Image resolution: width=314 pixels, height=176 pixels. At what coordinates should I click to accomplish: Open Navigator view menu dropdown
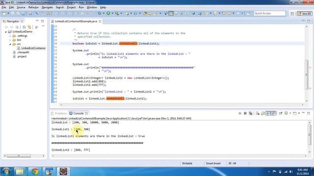click(x=43, y=26)
